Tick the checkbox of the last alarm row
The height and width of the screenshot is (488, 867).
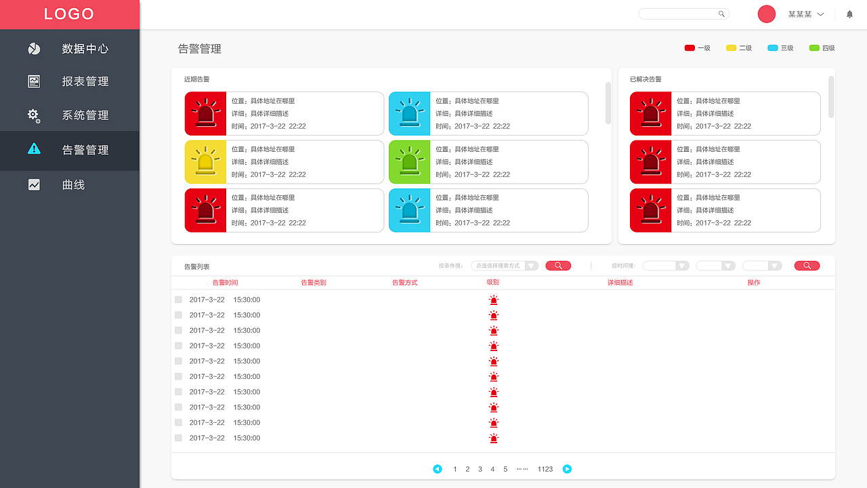178,438
